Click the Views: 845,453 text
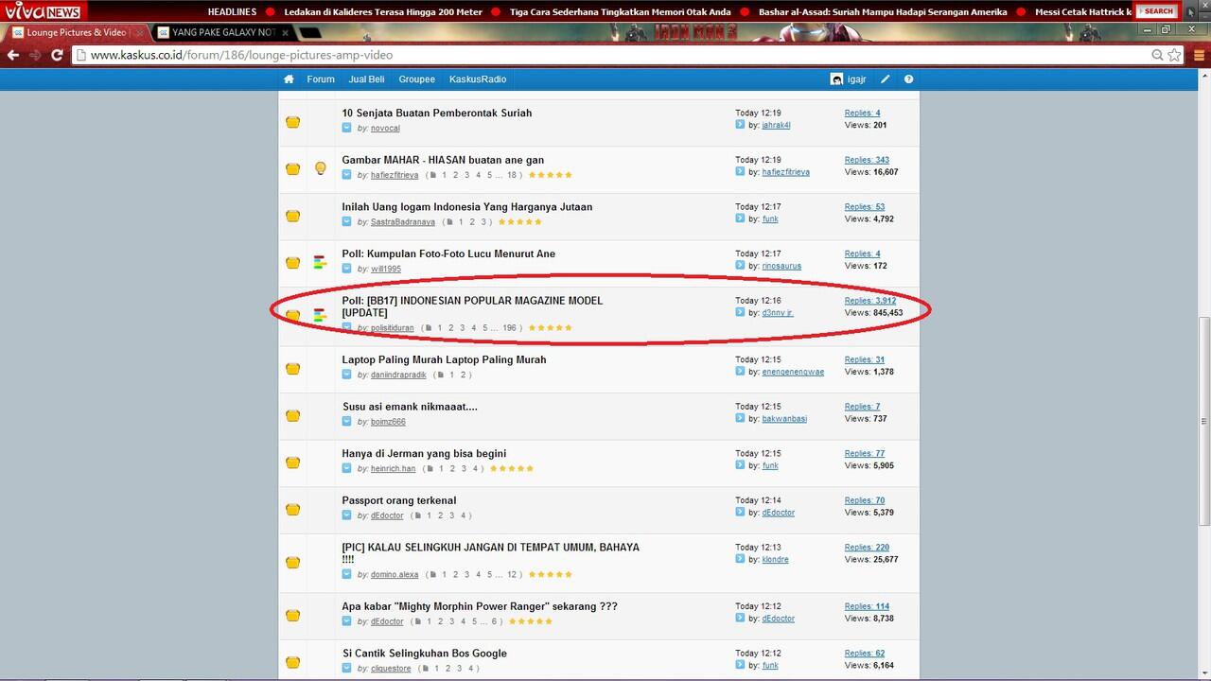 (873, 313)
